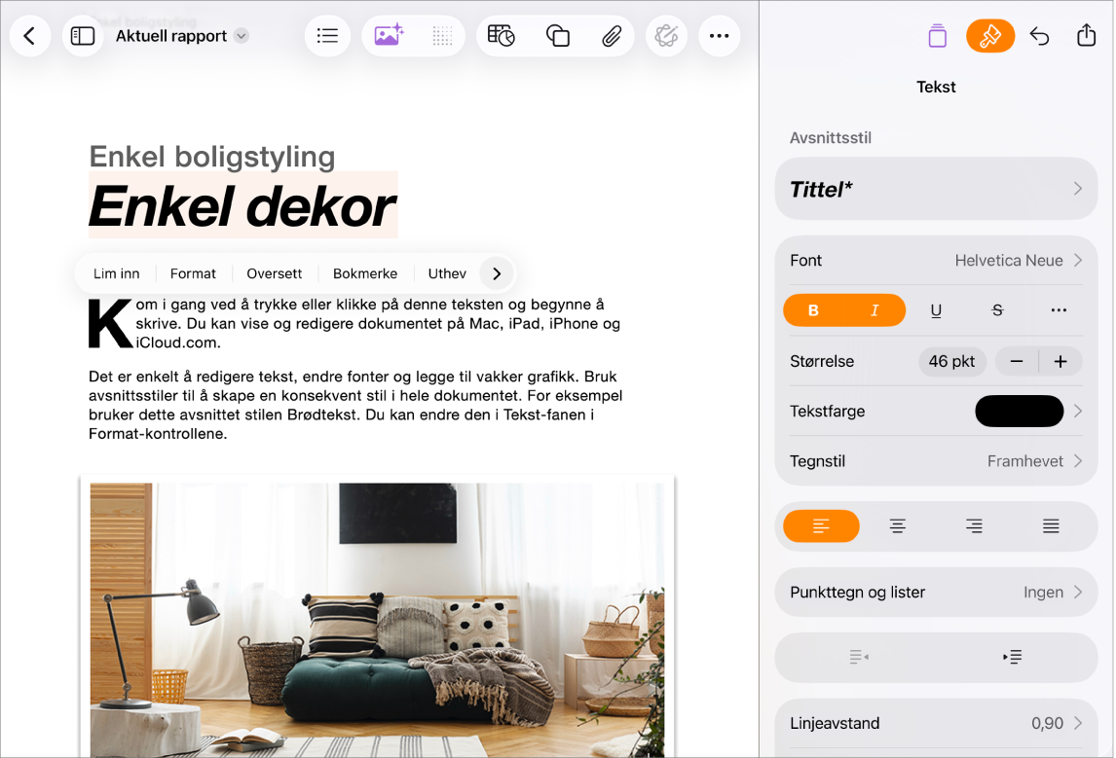Toggle underline formatting
This screenshot has height=758, width=1116.
click(x=936, y=310)
